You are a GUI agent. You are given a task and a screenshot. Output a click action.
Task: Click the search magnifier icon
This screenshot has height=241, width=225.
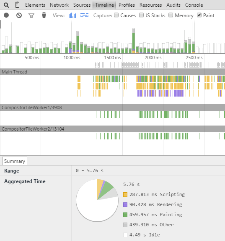tap(6, 5)
